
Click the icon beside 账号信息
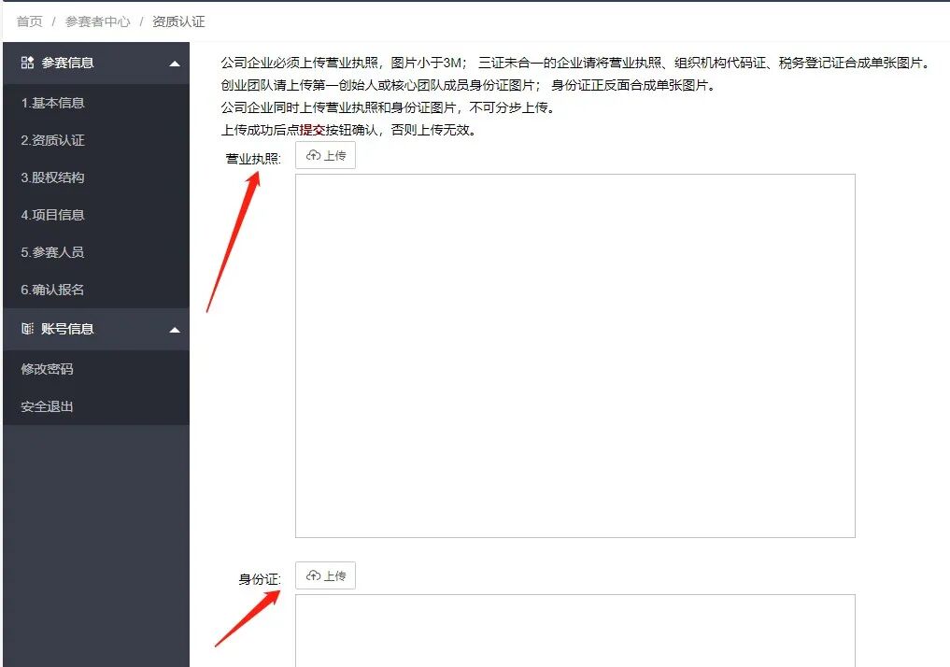coord(27,329)
